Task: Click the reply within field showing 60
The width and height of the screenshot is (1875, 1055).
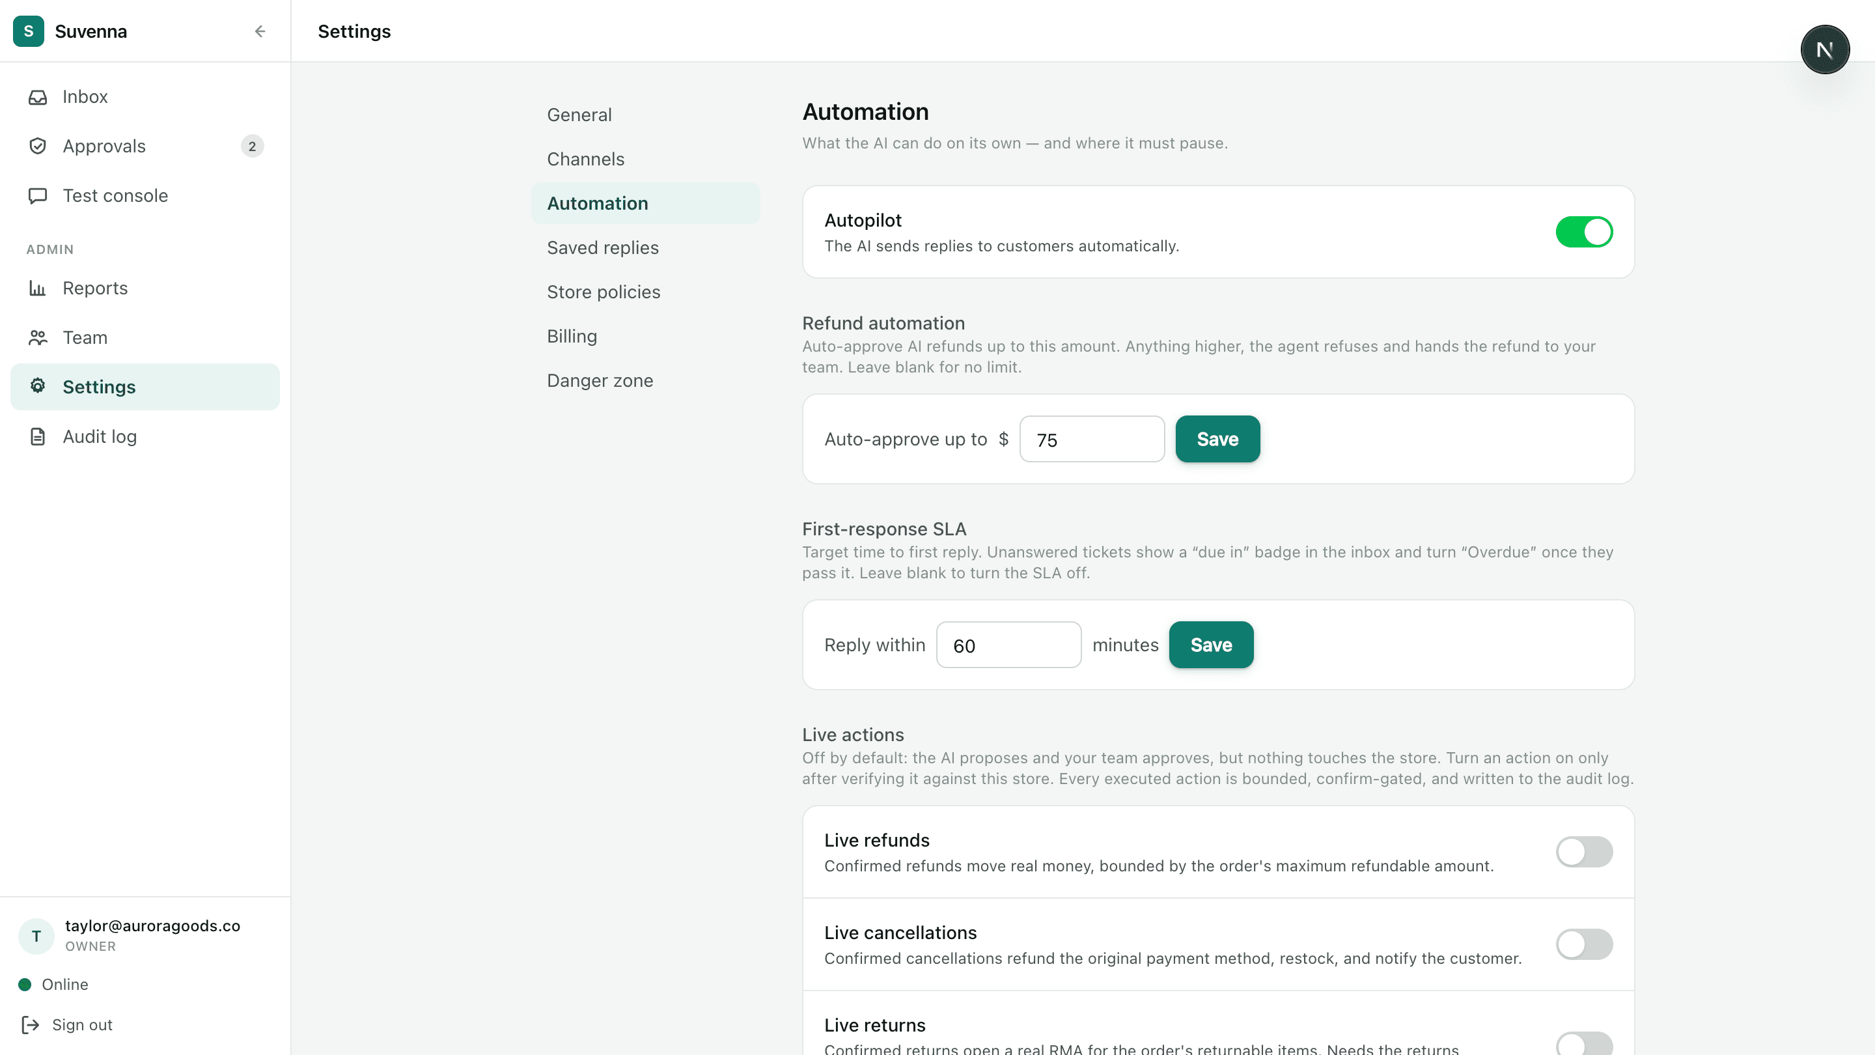Action: [1008, 645]
